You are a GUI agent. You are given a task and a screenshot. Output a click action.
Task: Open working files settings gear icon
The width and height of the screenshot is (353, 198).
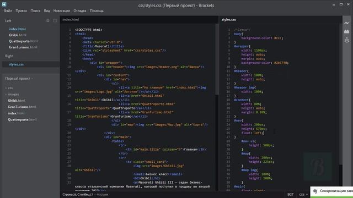[x=48, y=21]
